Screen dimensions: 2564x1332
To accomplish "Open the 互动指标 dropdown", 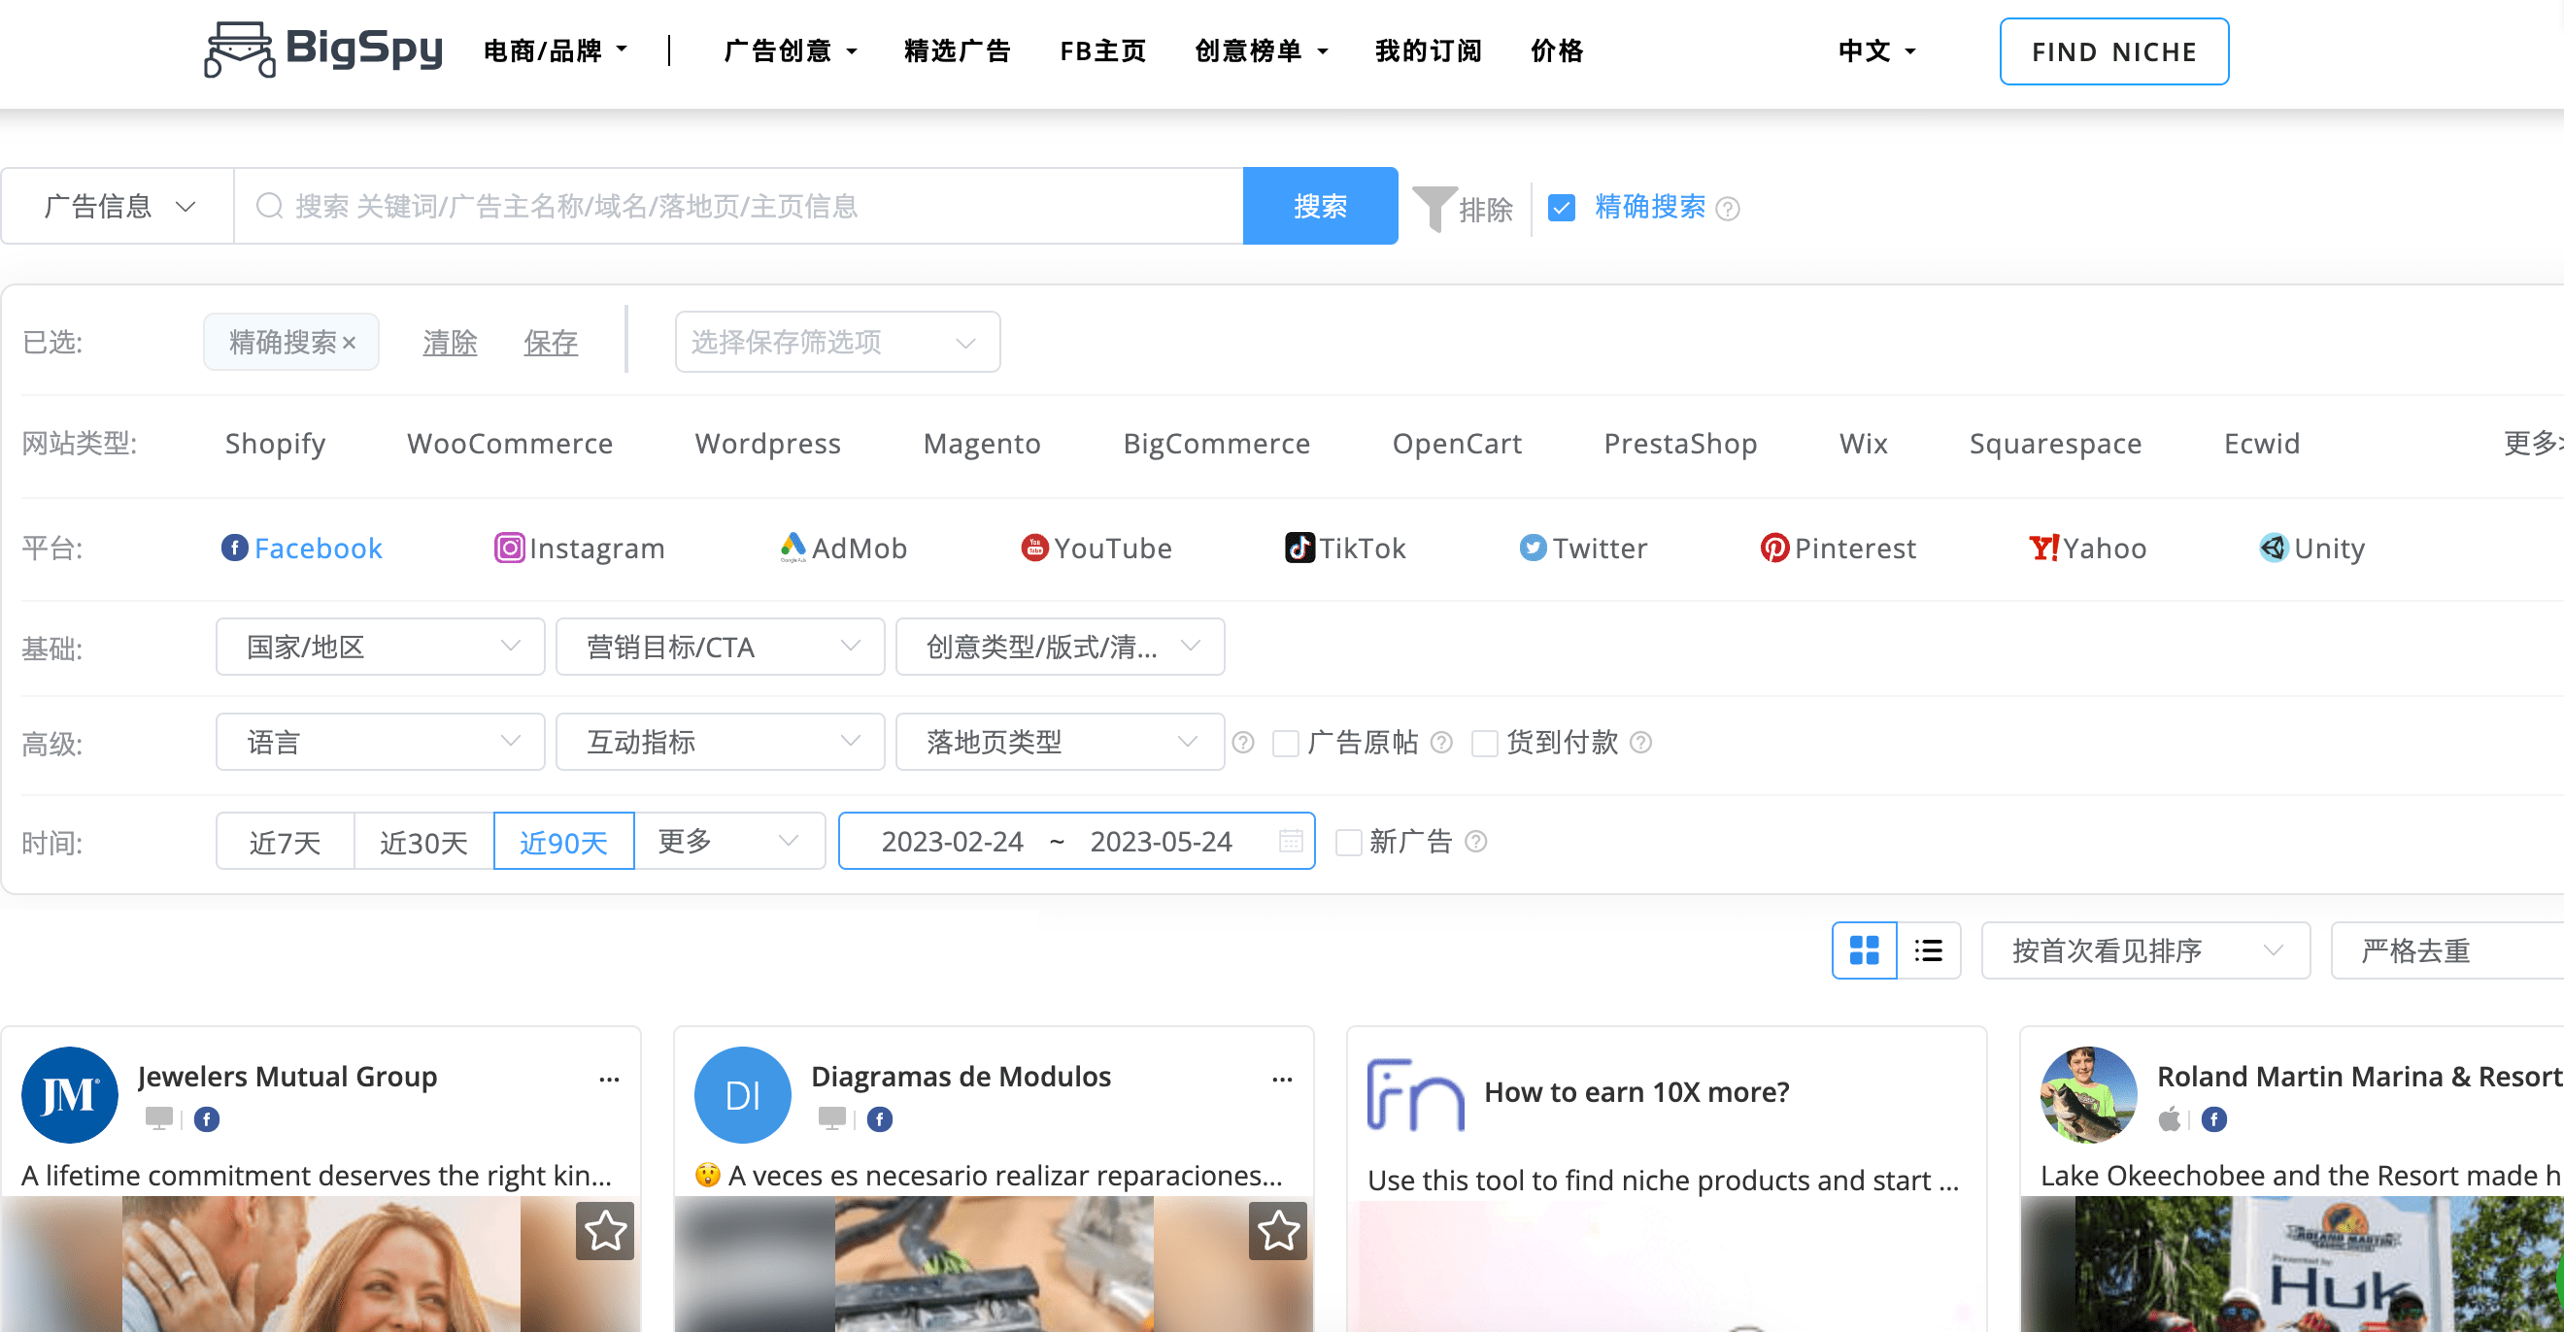I will coord(720,742).
